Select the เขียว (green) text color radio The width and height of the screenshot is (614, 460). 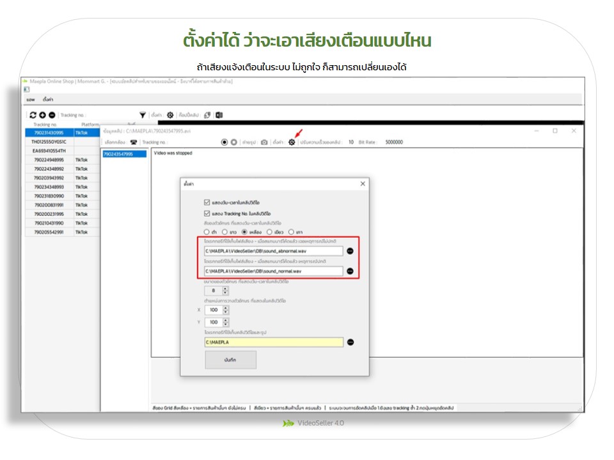(x=269, y=232)
